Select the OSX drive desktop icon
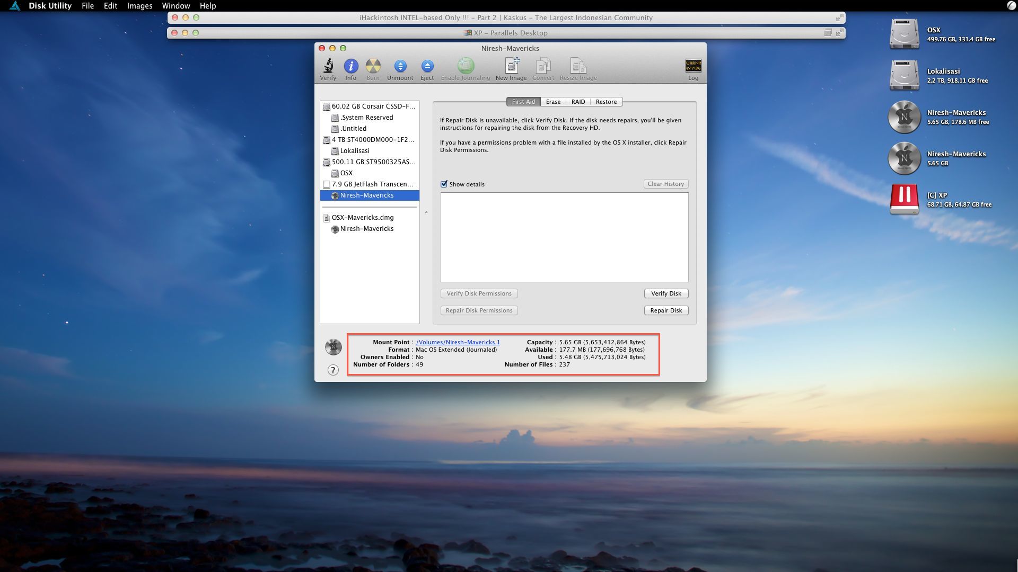Screen dimensions: 1018x572 pyautogui.click(x=904, y=34)
